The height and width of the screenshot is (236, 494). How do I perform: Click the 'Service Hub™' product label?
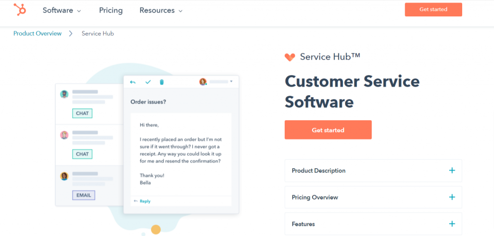[330, 57]
